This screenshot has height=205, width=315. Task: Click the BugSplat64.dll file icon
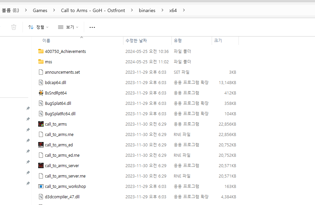[41, 103]
